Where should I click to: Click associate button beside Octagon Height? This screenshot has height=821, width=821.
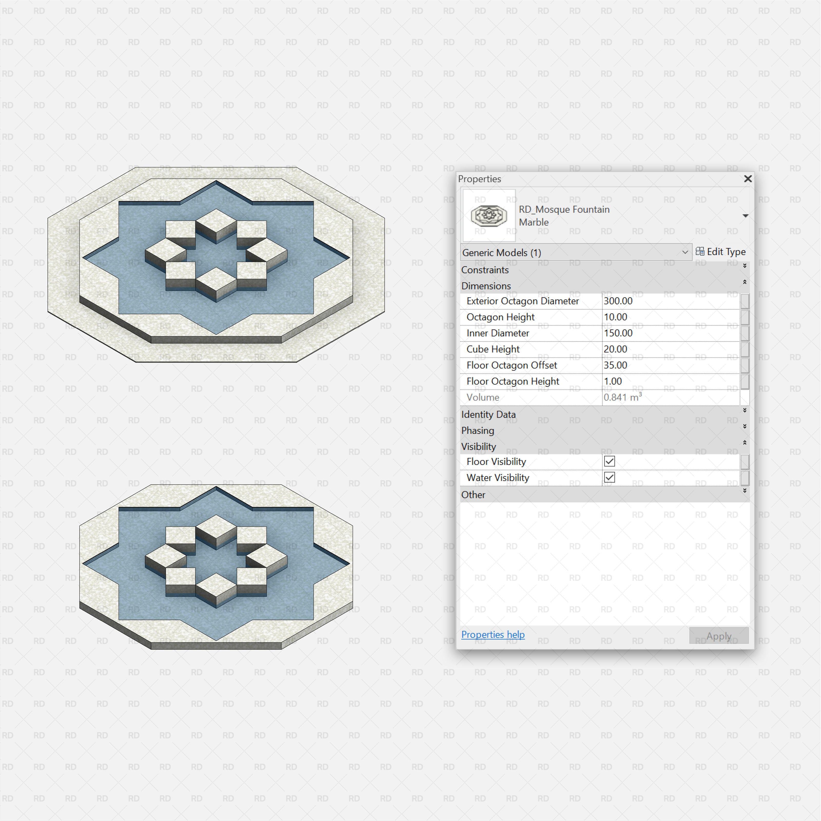[x=745, y=317]
